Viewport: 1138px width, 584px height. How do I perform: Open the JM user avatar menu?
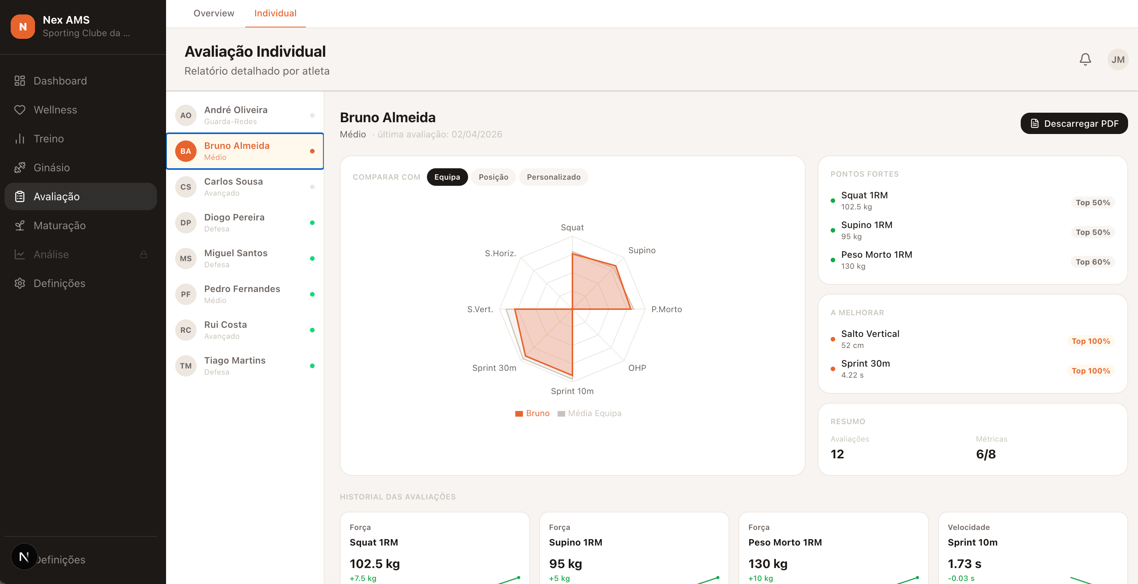(1118, 59)
